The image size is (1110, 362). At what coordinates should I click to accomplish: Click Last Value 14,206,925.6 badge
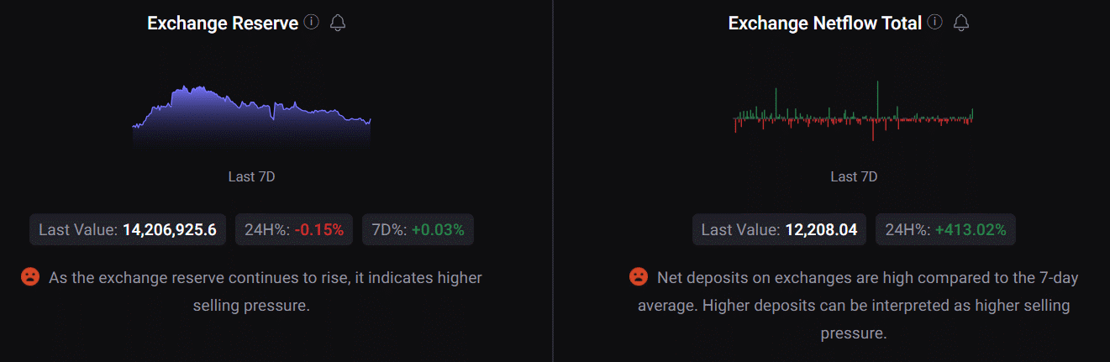[128, 229]
